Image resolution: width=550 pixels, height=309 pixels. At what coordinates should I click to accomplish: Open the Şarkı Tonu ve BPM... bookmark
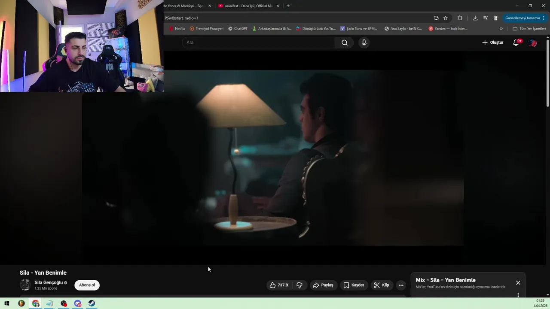359,29
